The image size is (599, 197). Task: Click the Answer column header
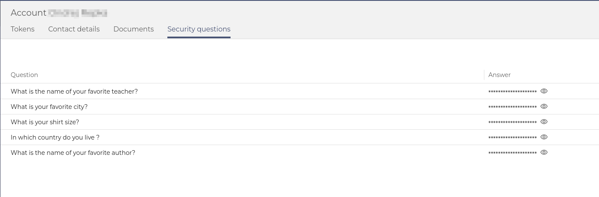click(x=500, y=75)
